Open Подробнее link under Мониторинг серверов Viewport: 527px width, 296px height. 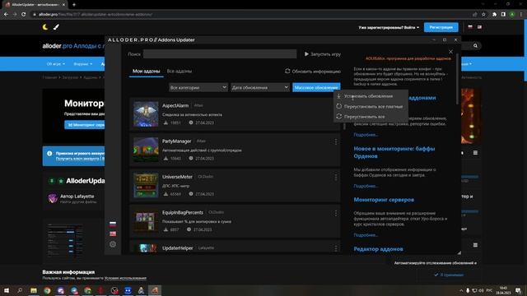366,235
